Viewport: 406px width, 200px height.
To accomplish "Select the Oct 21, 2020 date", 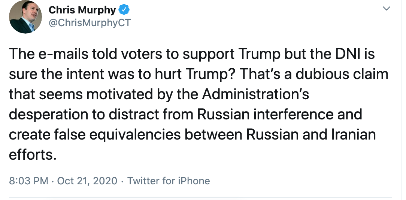I will click(87, 181).
